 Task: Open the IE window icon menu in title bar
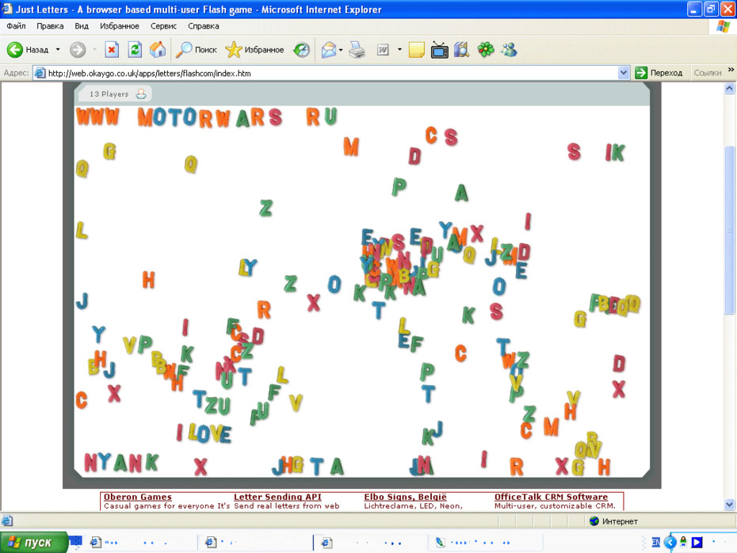(6, 9)
